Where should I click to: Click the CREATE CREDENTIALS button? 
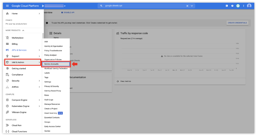pos(237,23)
